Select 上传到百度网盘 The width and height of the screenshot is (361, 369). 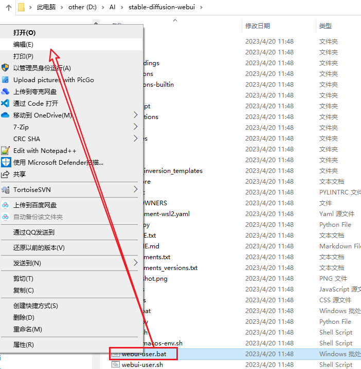[71, 205]
